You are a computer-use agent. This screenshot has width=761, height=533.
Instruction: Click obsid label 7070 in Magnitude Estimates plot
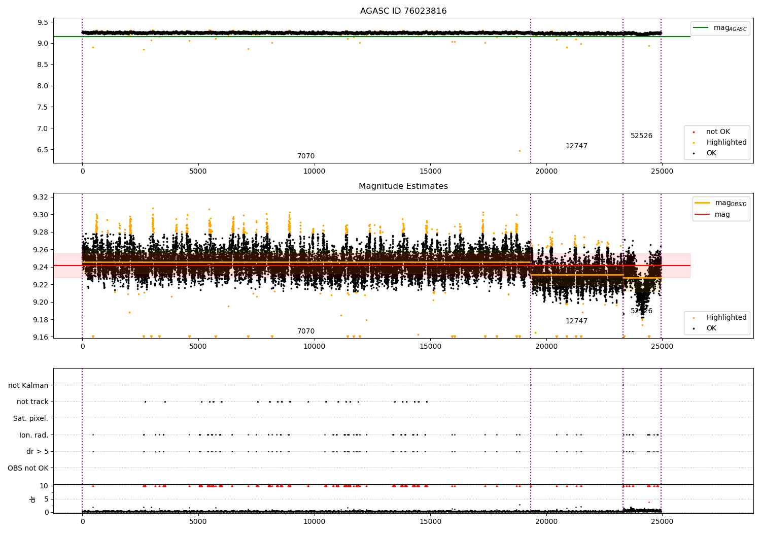(x=306, y=331)
